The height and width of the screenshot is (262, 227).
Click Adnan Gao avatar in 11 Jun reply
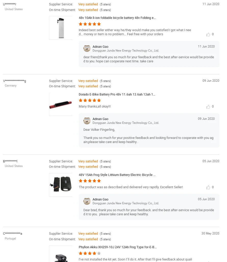(87, 48)
